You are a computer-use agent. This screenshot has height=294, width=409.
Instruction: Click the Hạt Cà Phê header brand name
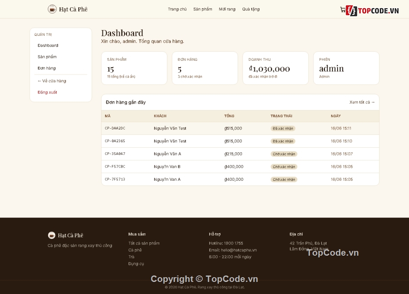click(x=73, y=9)
